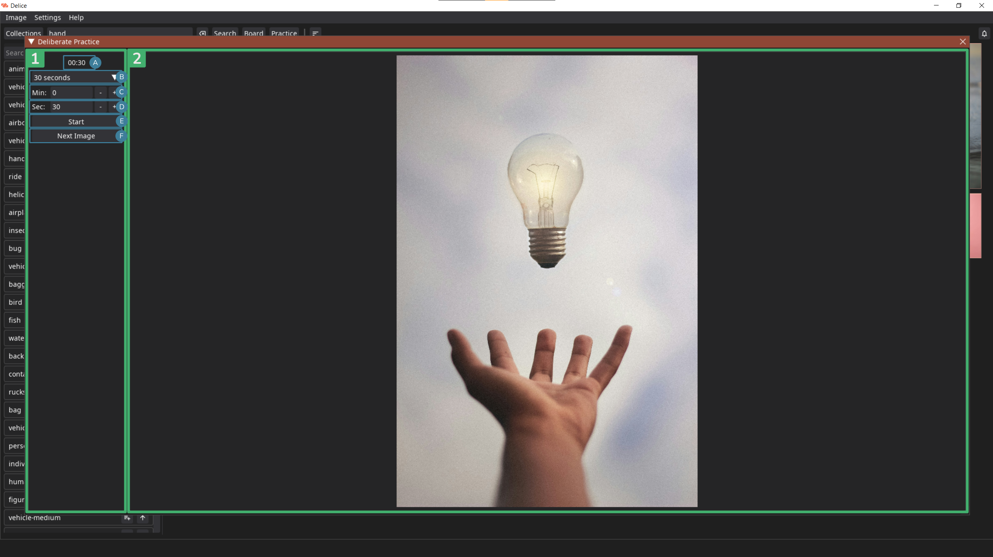Click up arrow icon on vehicle-medium row

point(143,518)
